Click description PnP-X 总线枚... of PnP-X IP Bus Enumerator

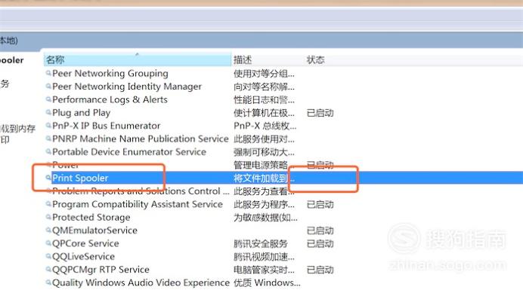pos(265,126)
